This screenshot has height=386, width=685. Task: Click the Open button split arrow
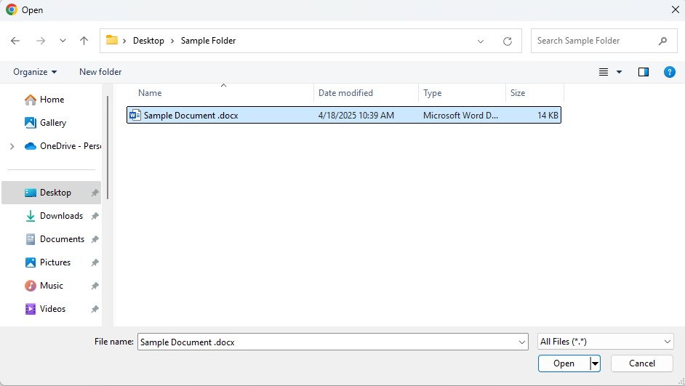[x=596, y=363]
